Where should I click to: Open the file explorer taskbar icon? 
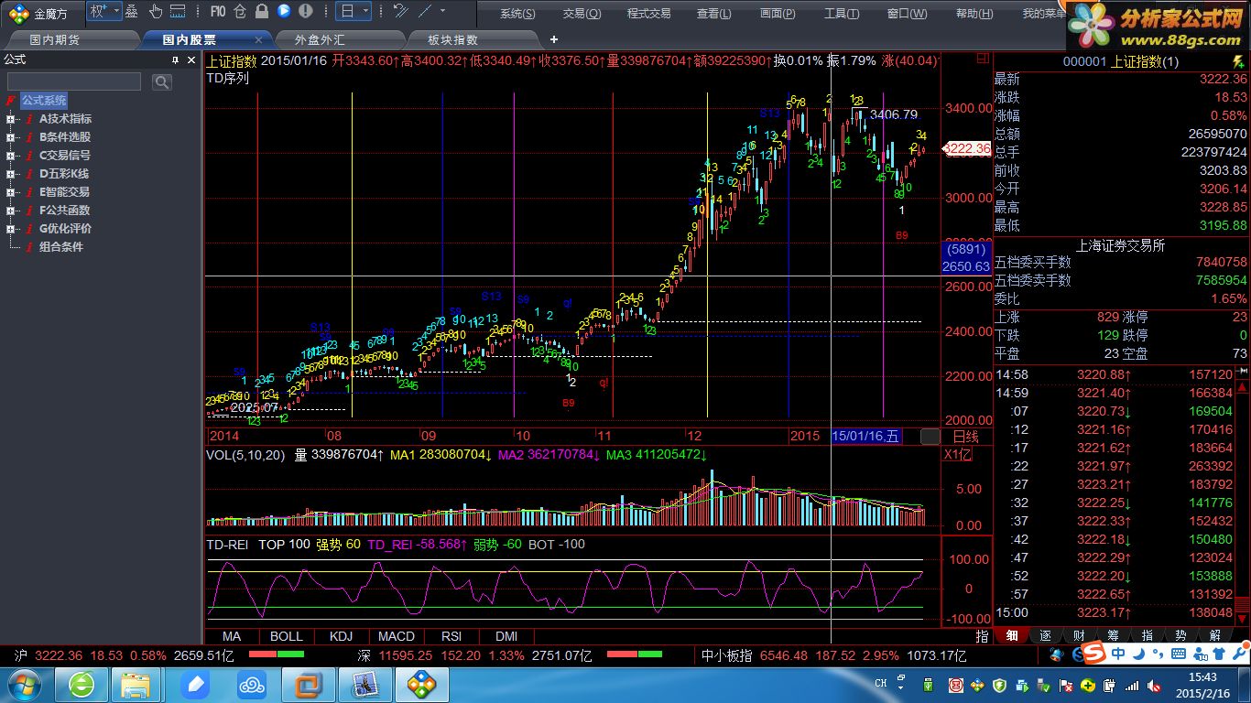(x=136, y=685)
